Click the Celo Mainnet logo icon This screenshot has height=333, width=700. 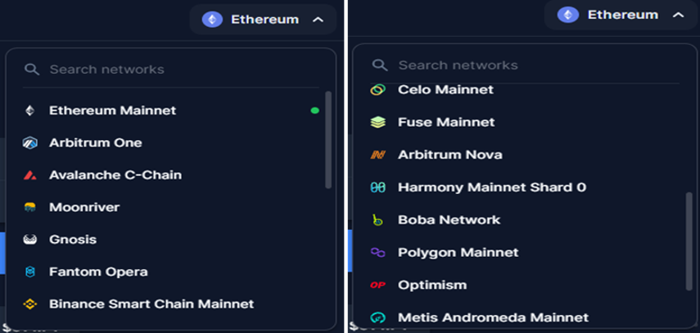377,89
